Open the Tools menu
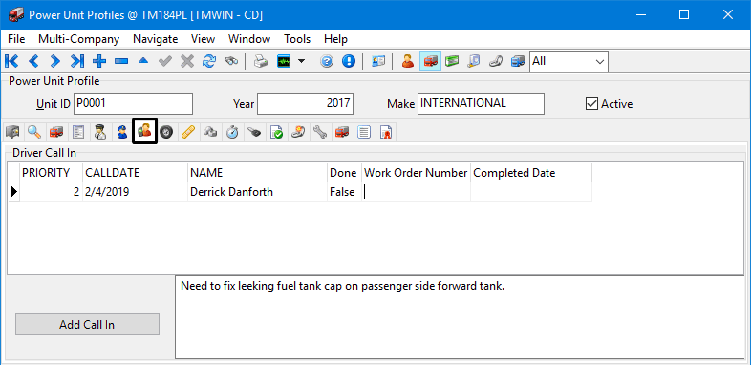 point(297,39)
